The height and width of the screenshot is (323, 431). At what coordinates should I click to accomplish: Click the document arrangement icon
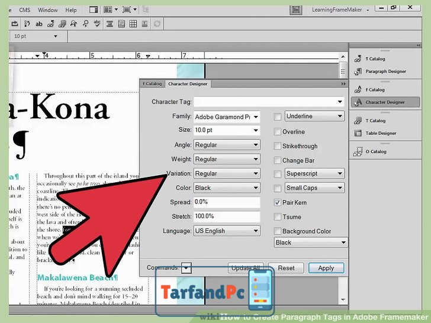(x=108, y=10)
